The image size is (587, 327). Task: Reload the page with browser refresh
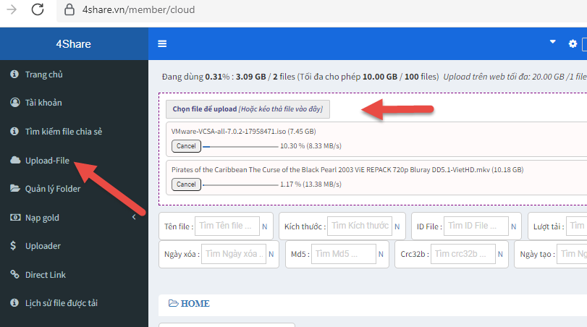38,10
